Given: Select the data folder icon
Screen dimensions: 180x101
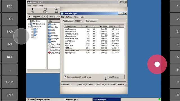Looking at the screenshot, I should tap(49, 30).
